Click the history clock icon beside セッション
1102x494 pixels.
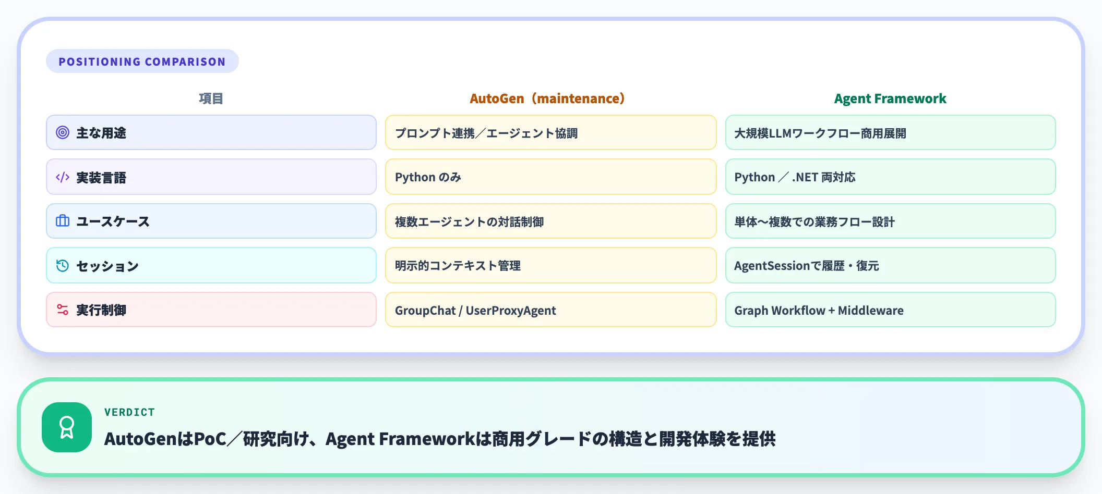[63, 266]
